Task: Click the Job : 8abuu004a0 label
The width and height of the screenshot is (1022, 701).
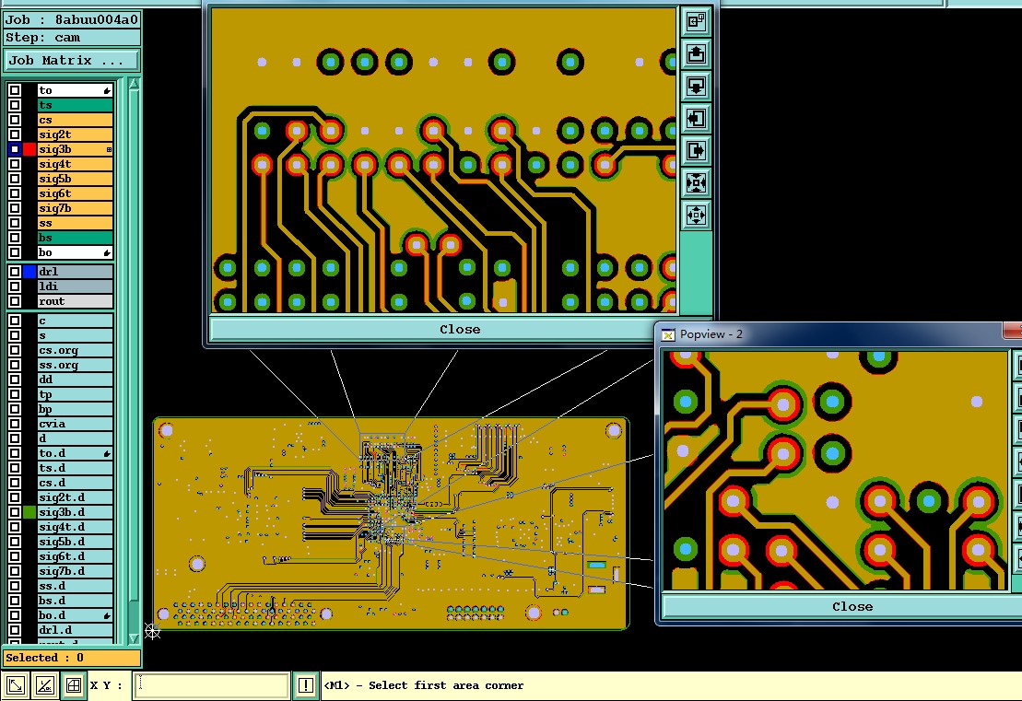Action: (x=72, y=19)
